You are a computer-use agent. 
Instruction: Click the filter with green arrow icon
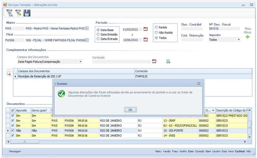coord(18,13)
